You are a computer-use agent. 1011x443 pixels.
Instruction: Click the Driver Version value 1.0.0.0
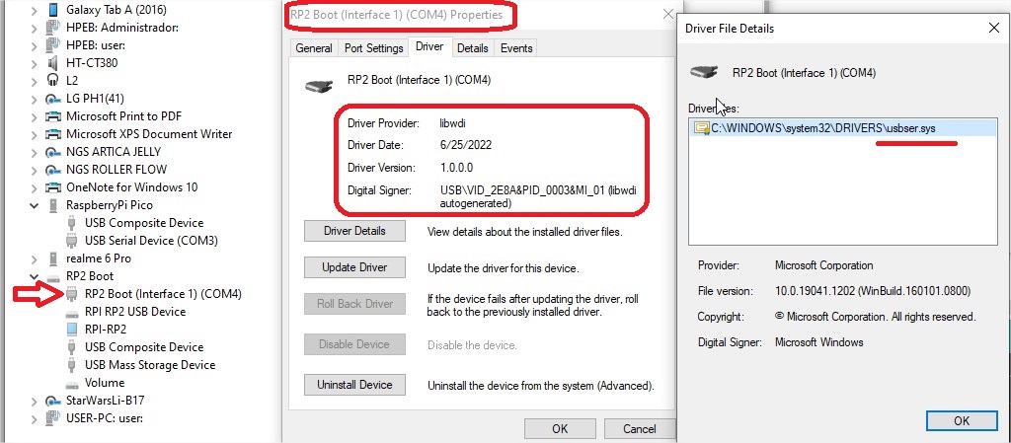point(457,168)
